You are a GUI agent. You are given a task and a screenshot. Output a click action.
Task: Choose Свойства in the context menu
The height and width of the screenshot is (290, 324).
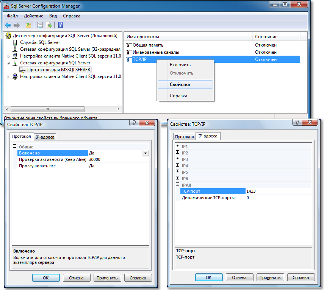click(185, 84)
